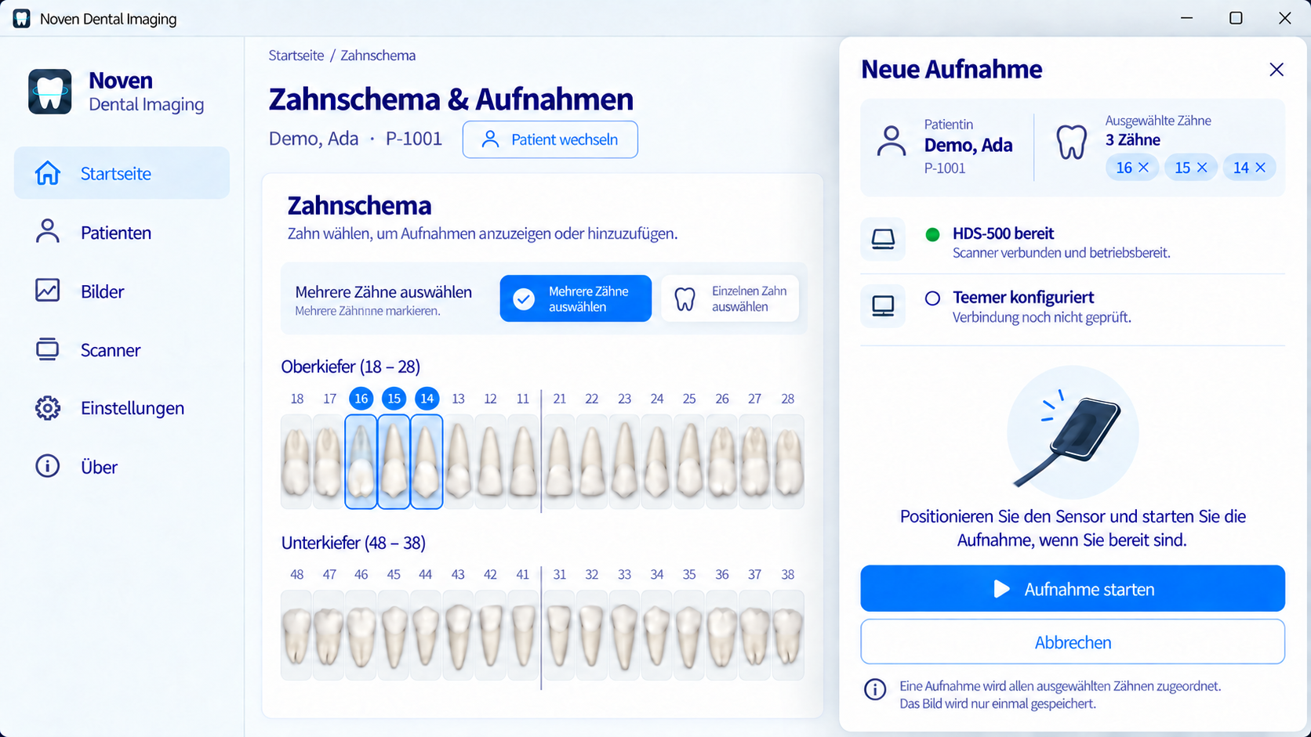The width and height of the screenshot is (1311, 737).
Task: Click the patient avatar icon in Neue Aufnahme
Action: point(892,142)
